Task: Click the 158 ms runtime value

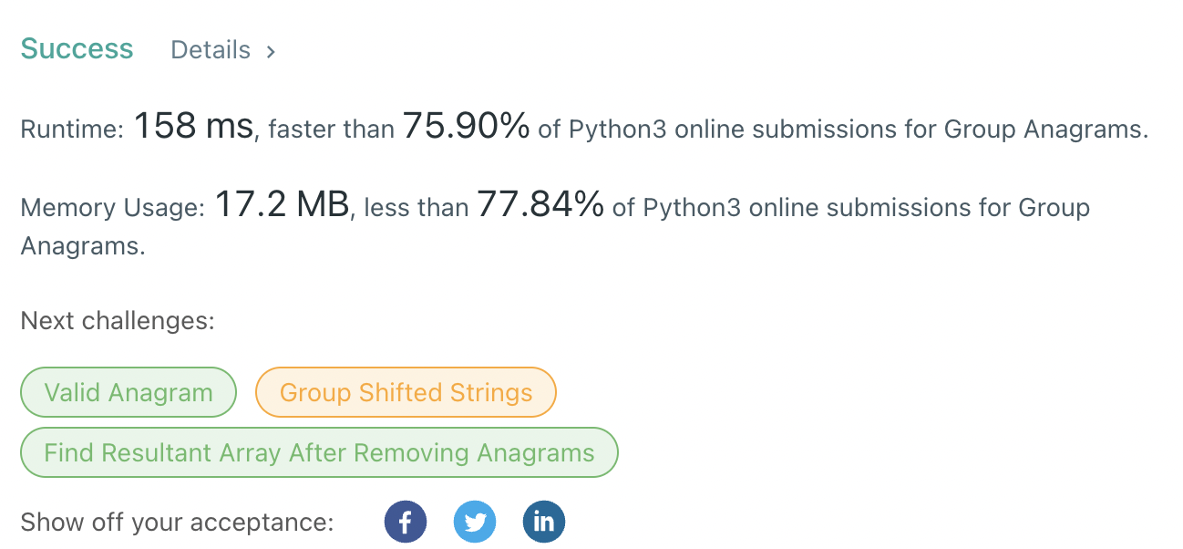Action: (193, 127)
